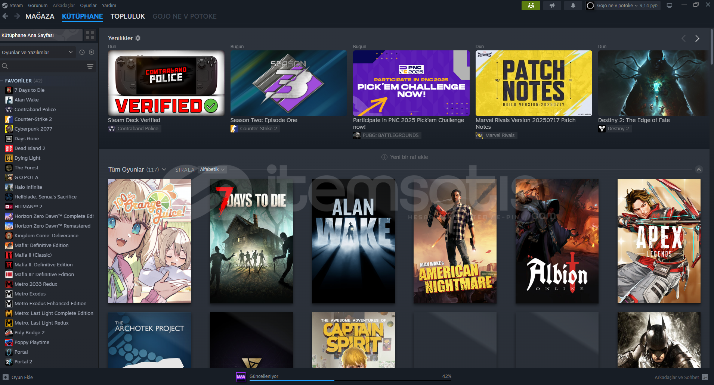Open the Oyunlar menu

click(x=88, y=5)
